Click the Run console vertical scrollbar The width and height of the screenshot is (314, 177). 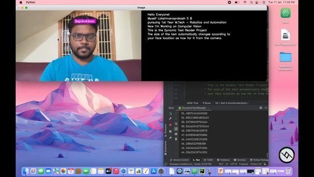click(x=267, y=155)
